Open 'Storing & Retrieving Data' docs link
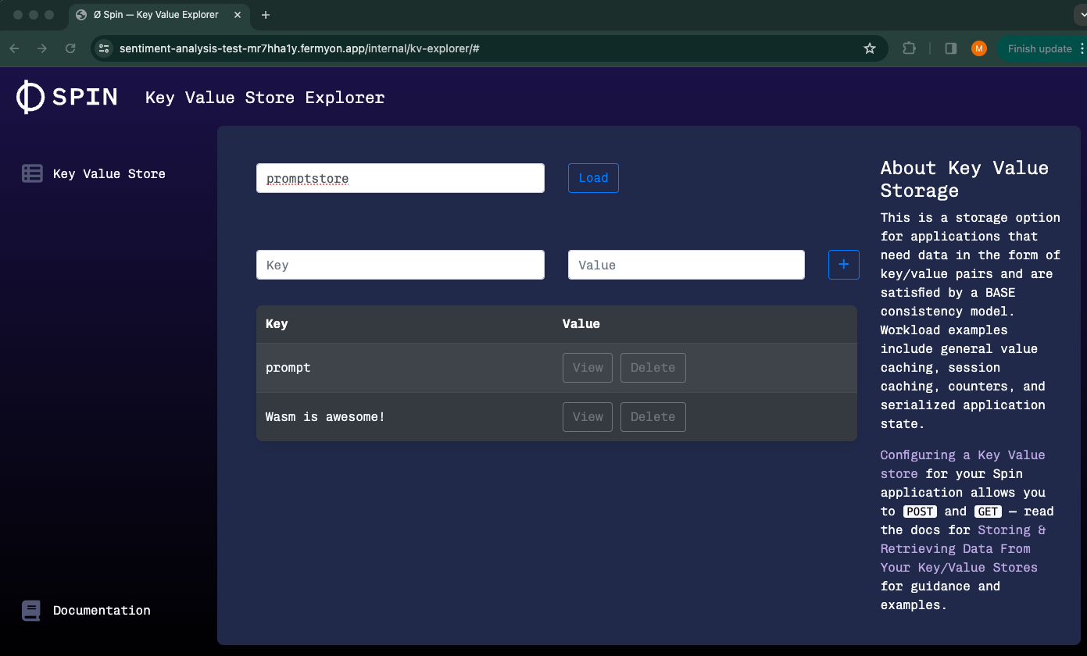The height and width of the screenshot is (656, 1087). tap(963, 549)
